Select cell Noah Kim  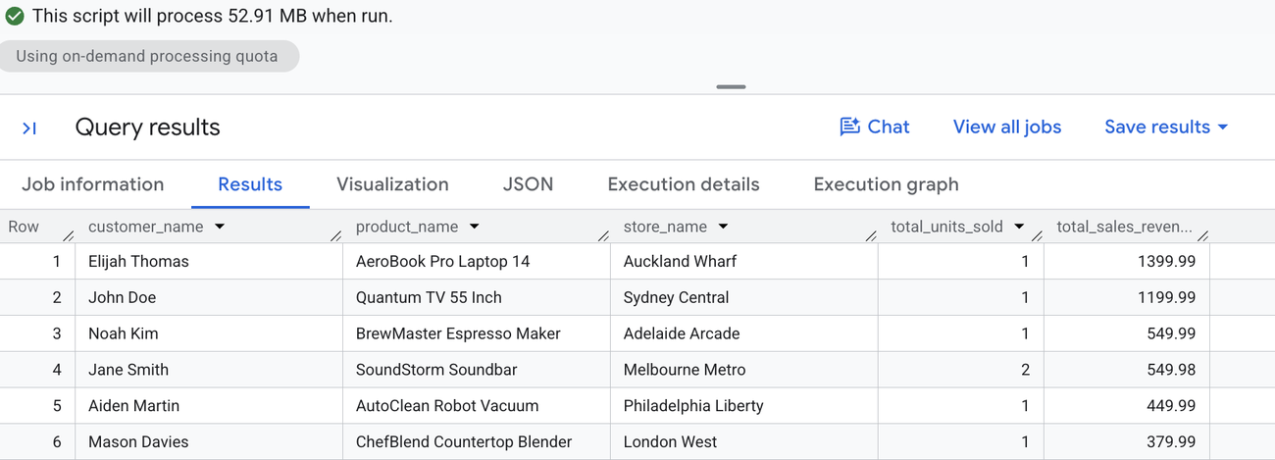pyautogui.click(x=209, y=333)
